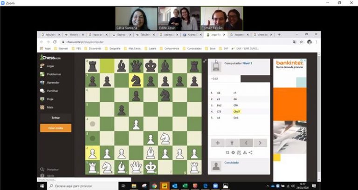Share the game via share icon
The height and width of the screenshot is (190, 358).
tap(251, 152)
